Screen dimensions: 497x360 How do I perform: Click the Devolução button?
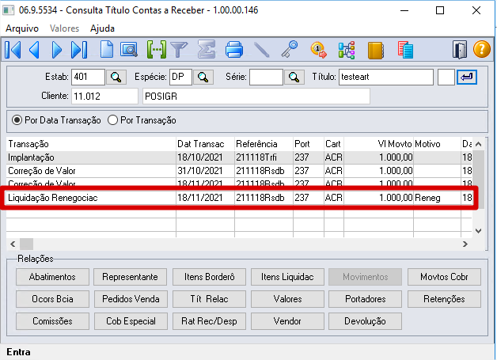coord(365,321)
